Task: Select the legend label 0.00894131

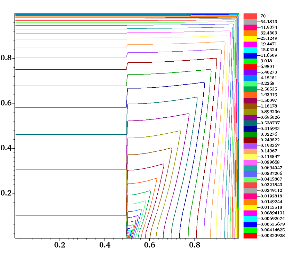Action: (272, 213)
